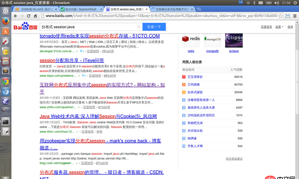This screenshot has width=299, height=179.
Task: Open 百度快照 for the 51cto result
Action: (93, 51)
